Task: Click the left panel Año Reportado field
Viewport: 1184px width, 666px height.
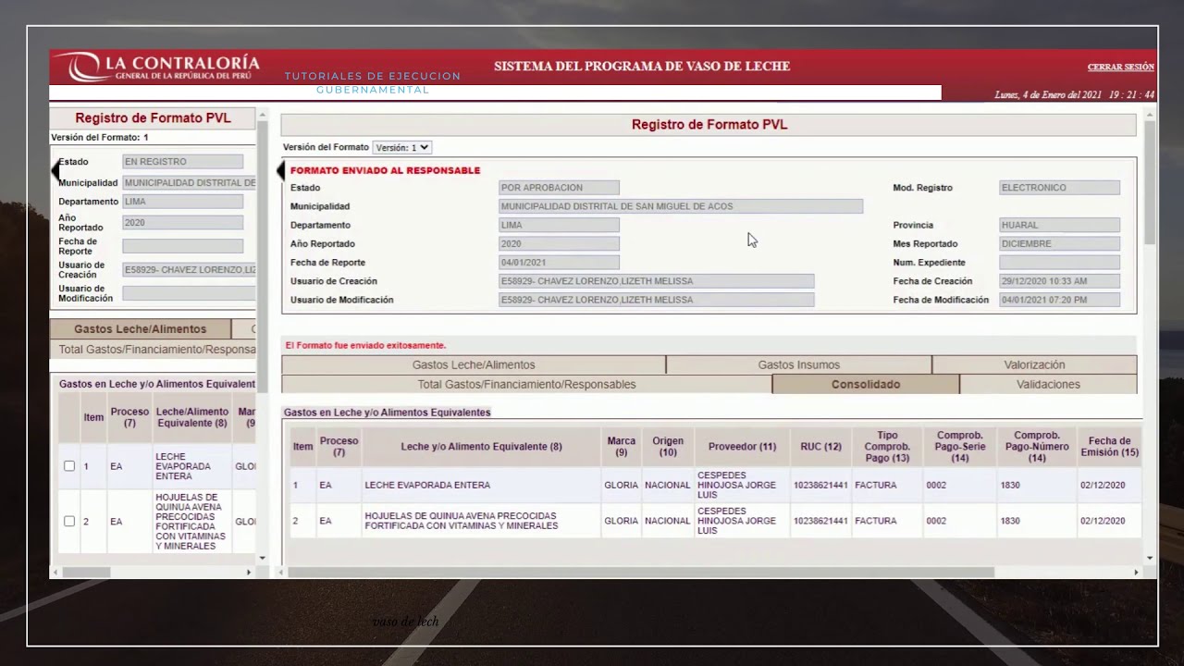Action: (183, 223)
